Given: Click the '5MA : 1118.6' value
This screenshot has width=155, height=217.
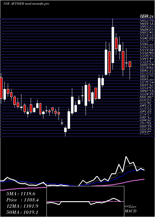Looking at the screenshot, I should coord(21,194).
